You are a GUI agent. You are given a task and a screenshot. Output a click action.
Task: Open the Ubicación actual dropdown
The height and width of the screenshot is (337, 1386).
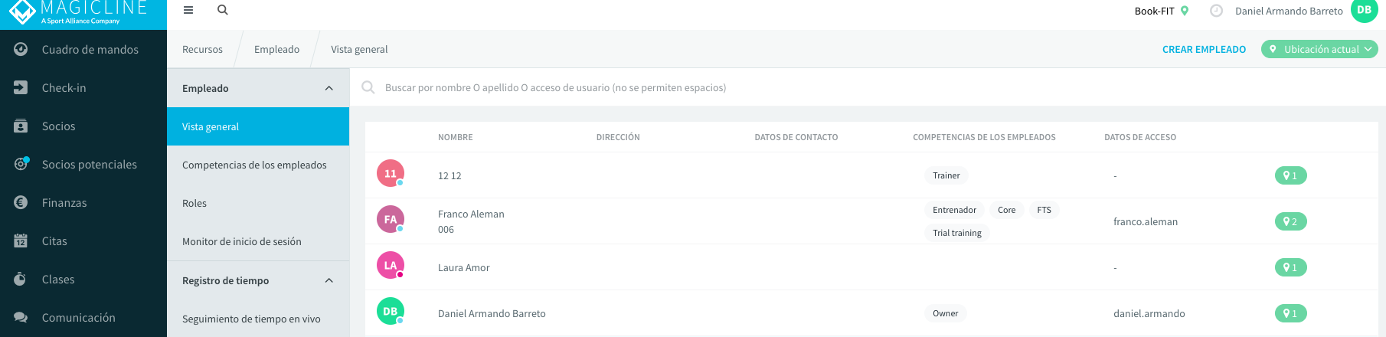click(1319, 49)
